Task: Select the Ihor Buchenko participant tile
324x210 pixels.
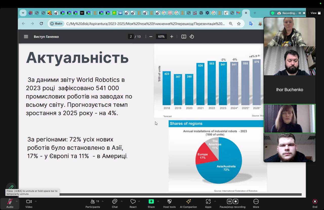Action: point(290,90)
